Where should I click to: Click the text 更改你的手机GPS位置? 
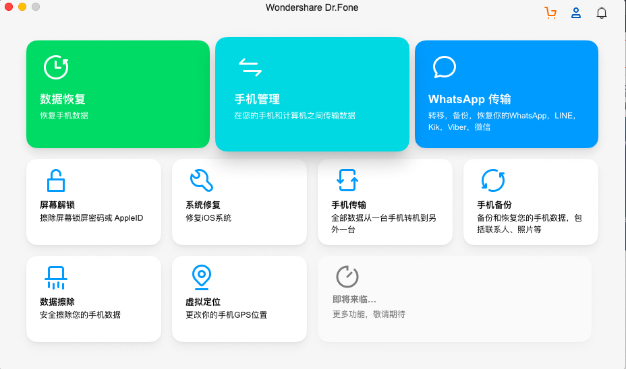click(227, 315)
